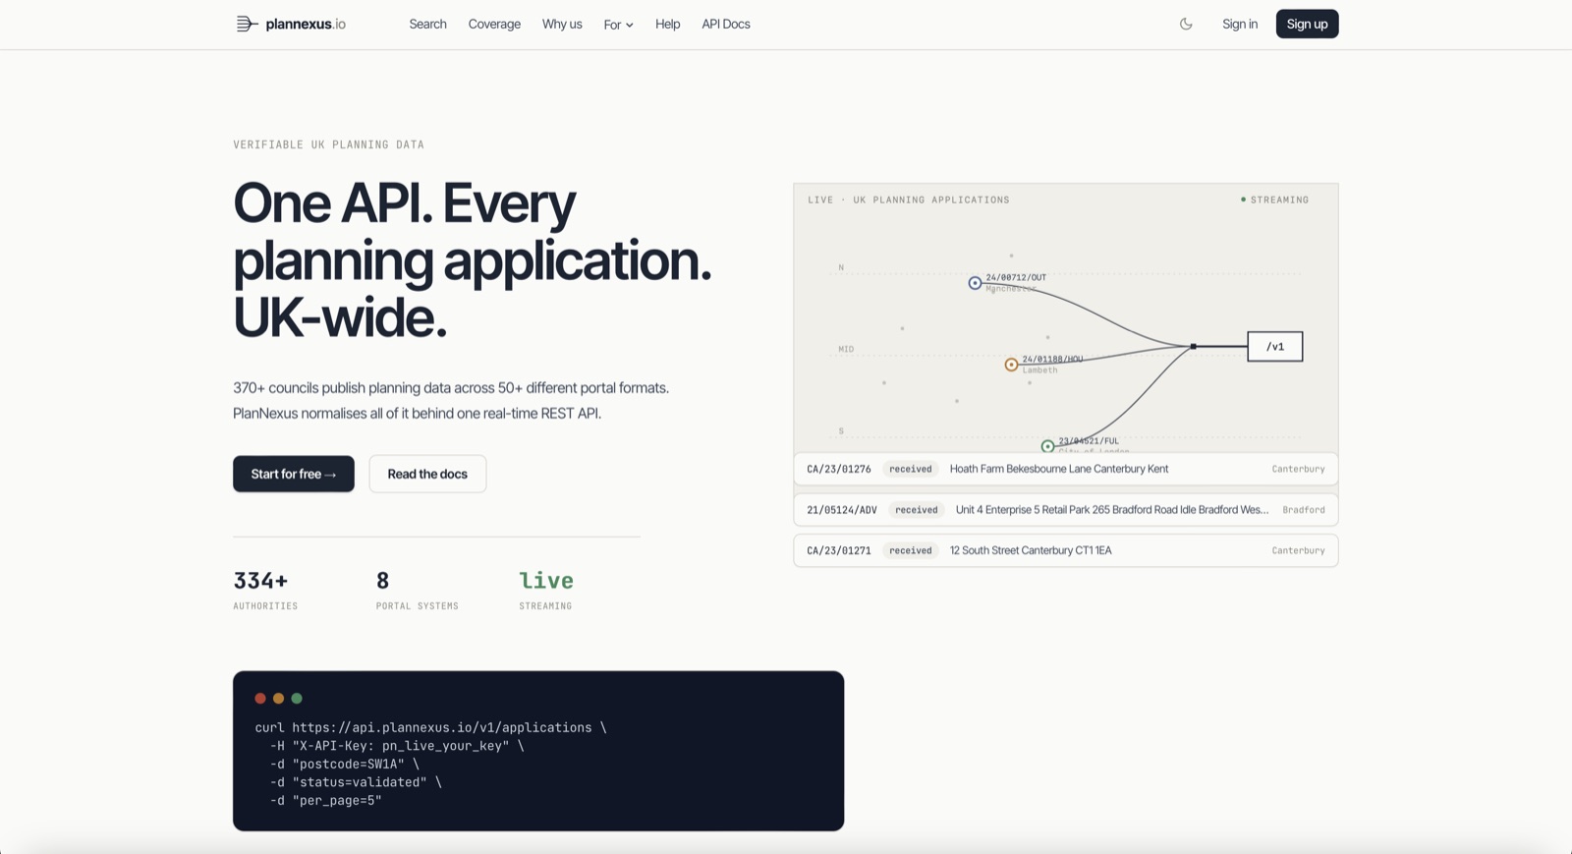
Task: Open application row CA/23/01271 South Street
Action: point(1066,550)
